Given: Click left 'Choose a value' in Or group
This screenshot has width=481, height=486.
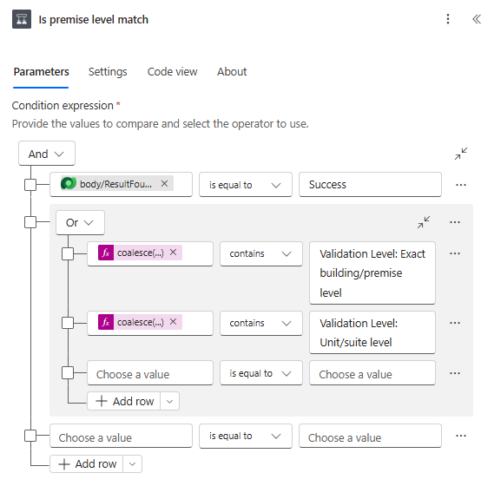Looking at the screenshot, I should [150, 373].
